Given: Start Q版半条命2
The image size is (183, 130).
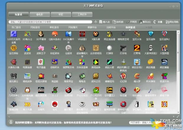Looking at the screenshot, I should pos(55,34).
